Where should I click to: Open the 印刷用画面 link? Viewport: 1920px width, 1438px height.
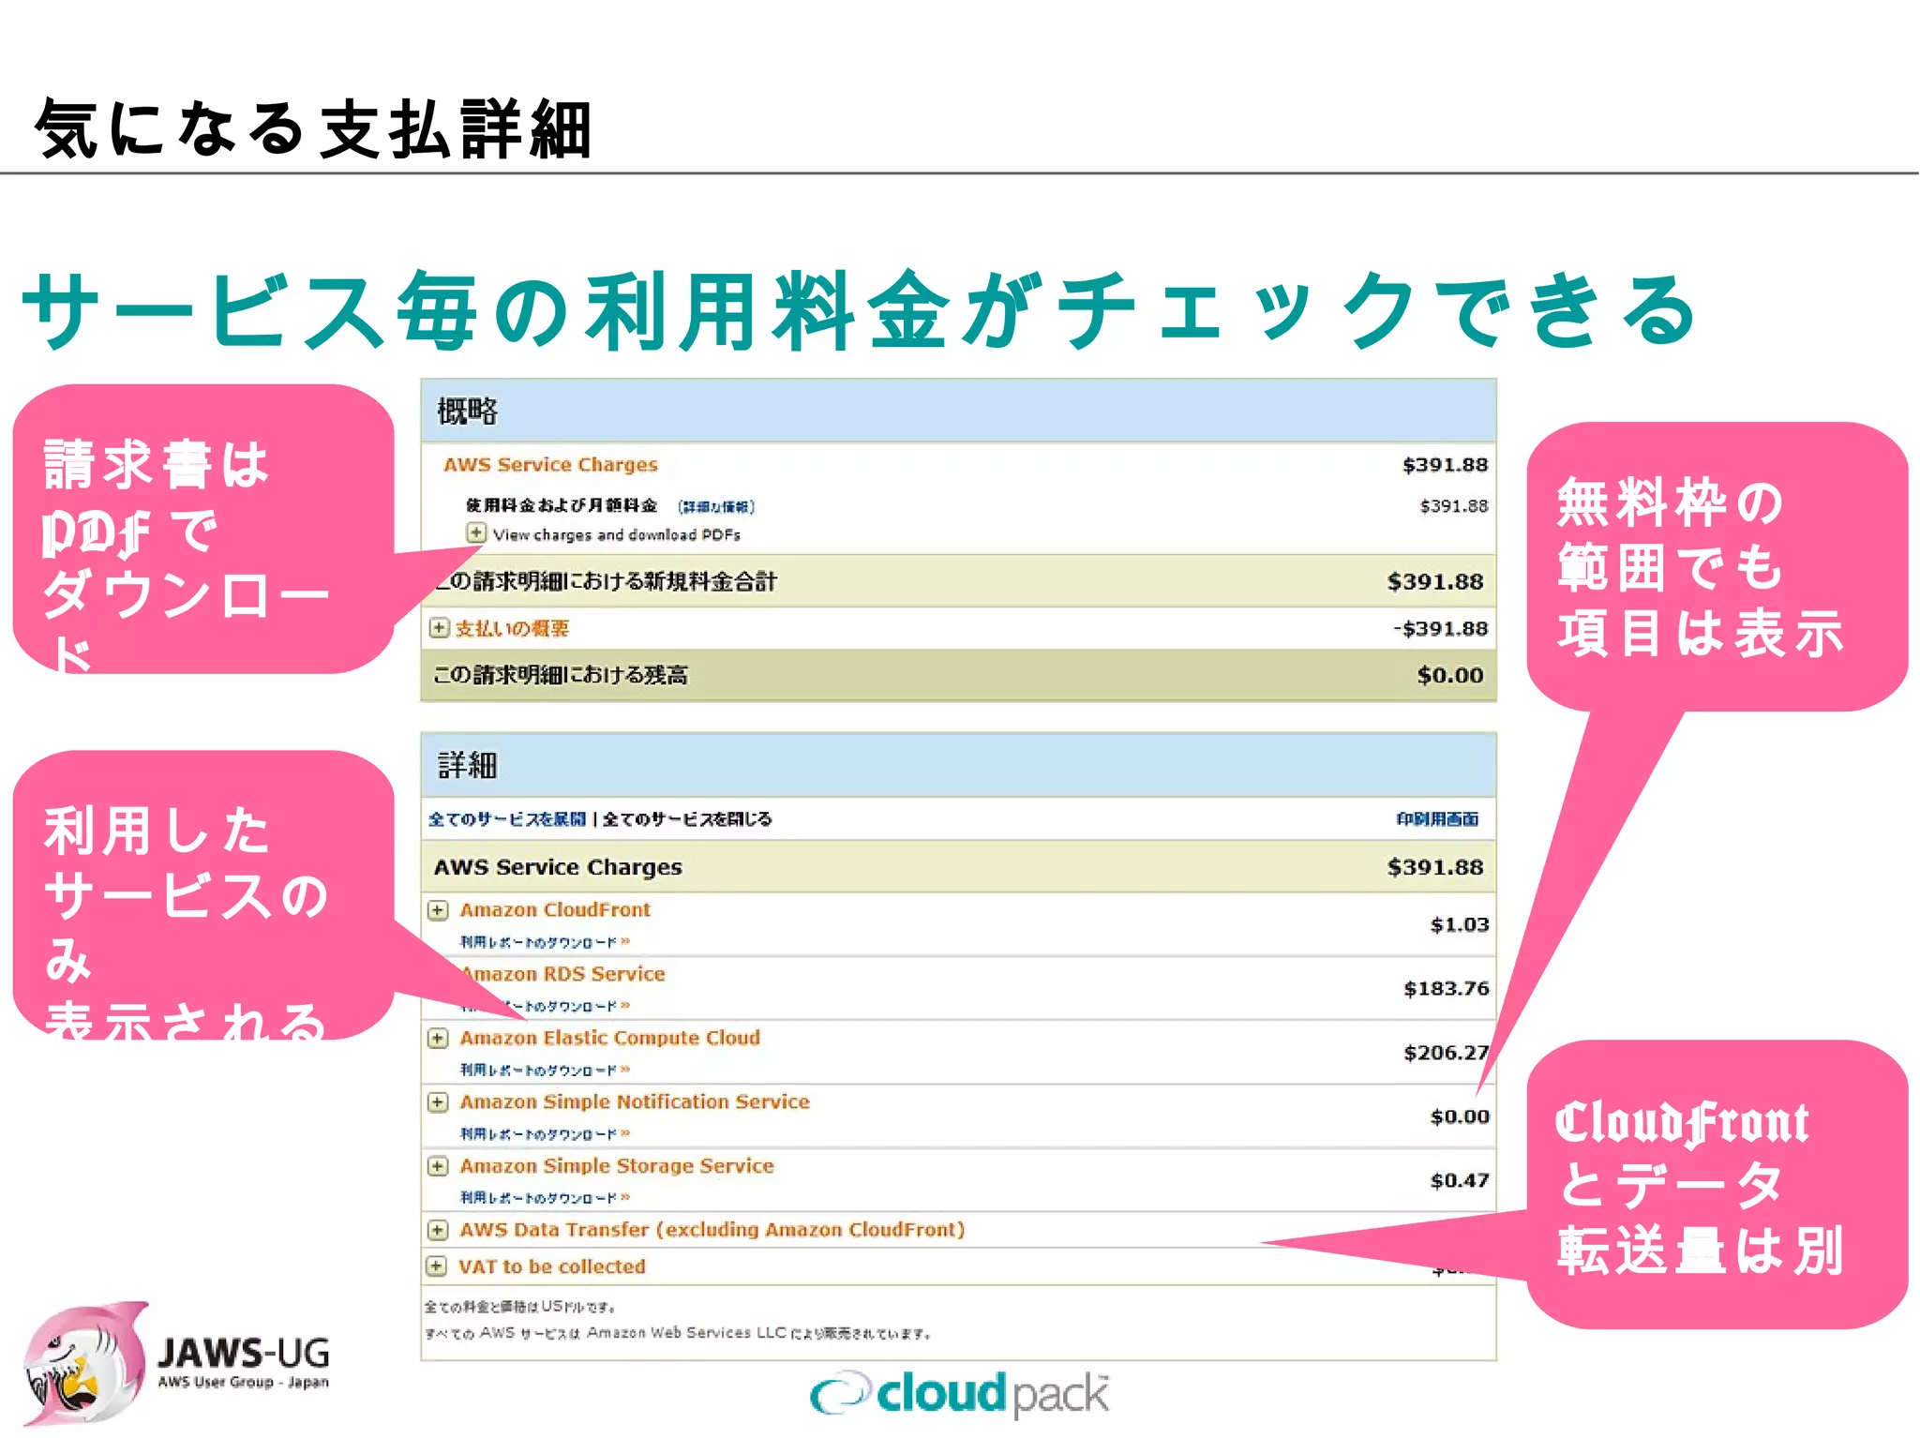coord(1437,819)
